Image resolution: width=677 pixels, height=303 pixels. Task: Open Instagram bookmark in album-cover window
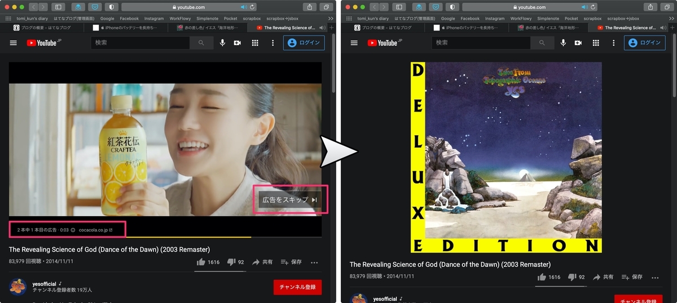pos(495,19)
